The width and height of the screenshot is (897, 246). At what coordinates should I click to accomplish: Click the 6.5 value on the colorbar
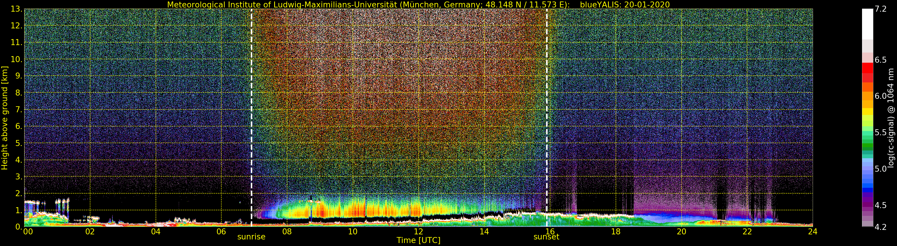[881, 60]
